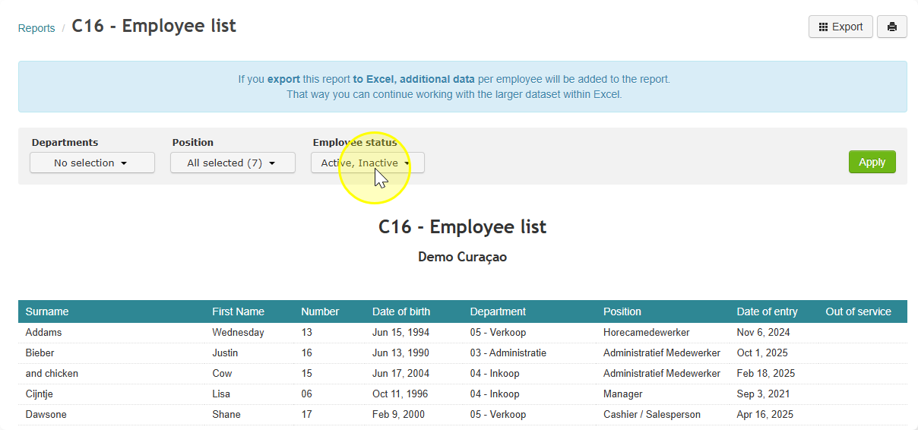Open the Departments dropdown
Image resolution: width=918 pixels, height=430 pixels.
[x=92, y=163]
